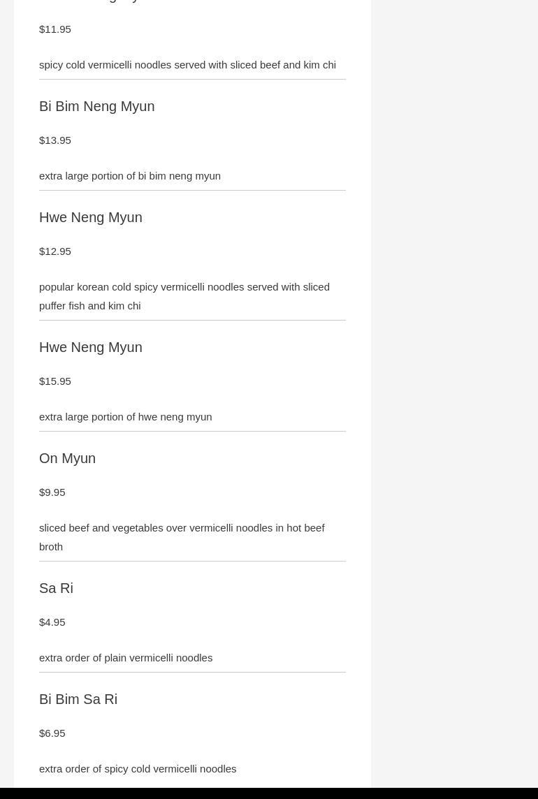Click the sliced puffer fish description text
The height and width of the screenshot is (799, 538).
pos(184,296)
